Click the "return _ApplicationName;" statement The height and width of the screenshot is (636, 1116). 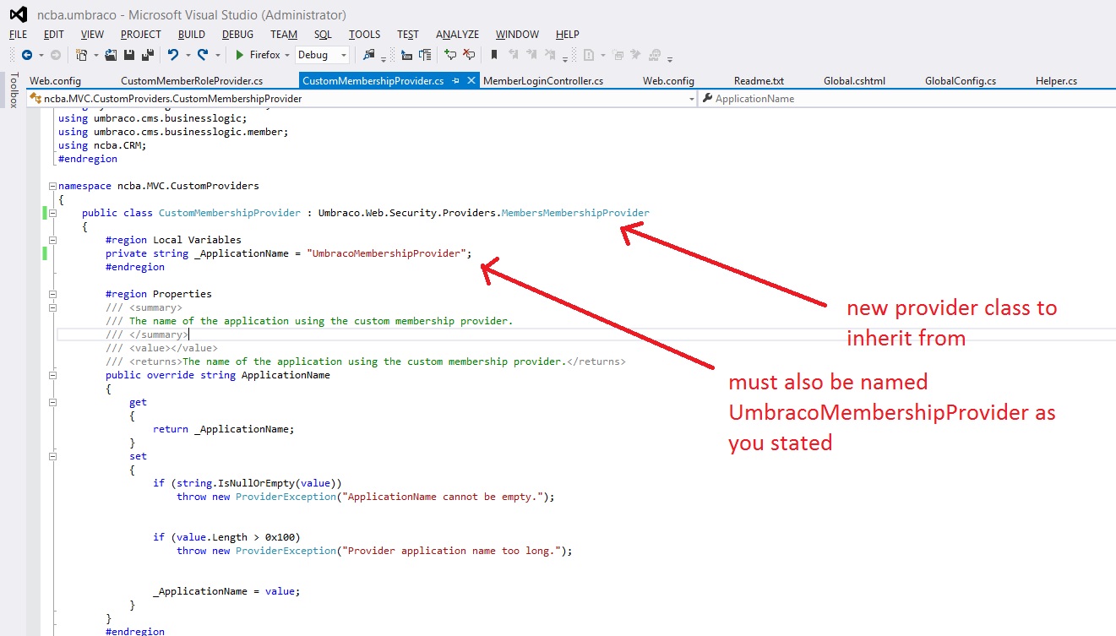[224, 429]
